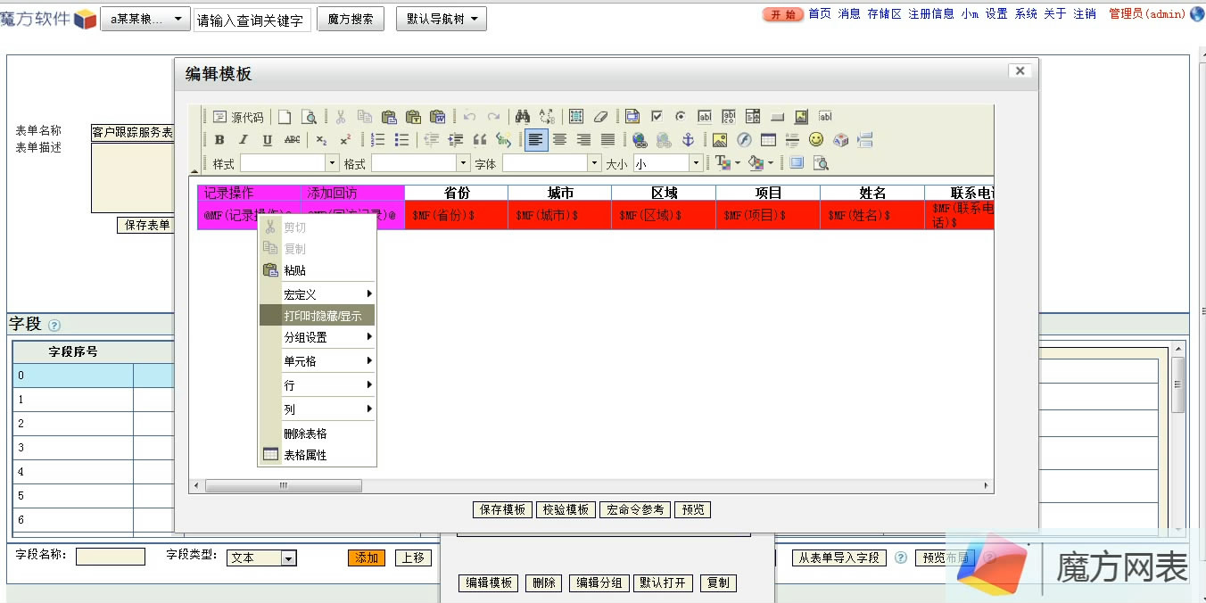1206x603 pixels.
Task: Open the 默认导航树 dropdown
Action: click(x=442, y=19)
